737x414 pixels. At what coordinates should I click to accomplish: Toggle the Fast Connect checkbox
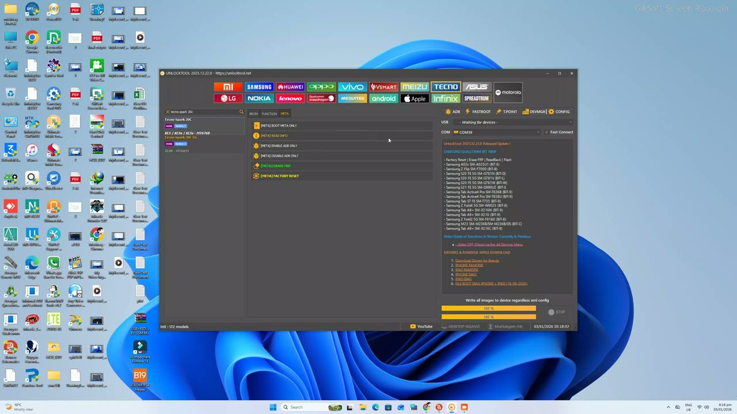pos(546,132)
